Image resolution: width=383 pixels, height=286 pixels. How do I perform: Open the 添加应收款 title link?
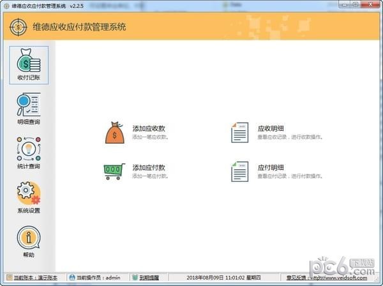tap(149, 128)
